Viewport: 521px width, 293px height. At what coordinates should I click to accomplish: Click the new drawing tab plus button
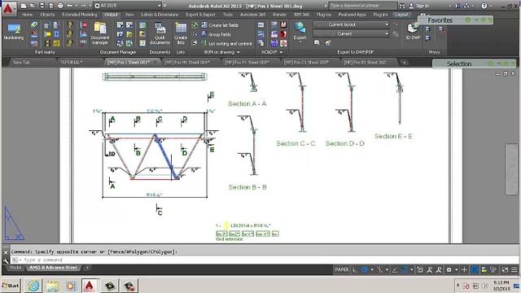click(404, 62)
